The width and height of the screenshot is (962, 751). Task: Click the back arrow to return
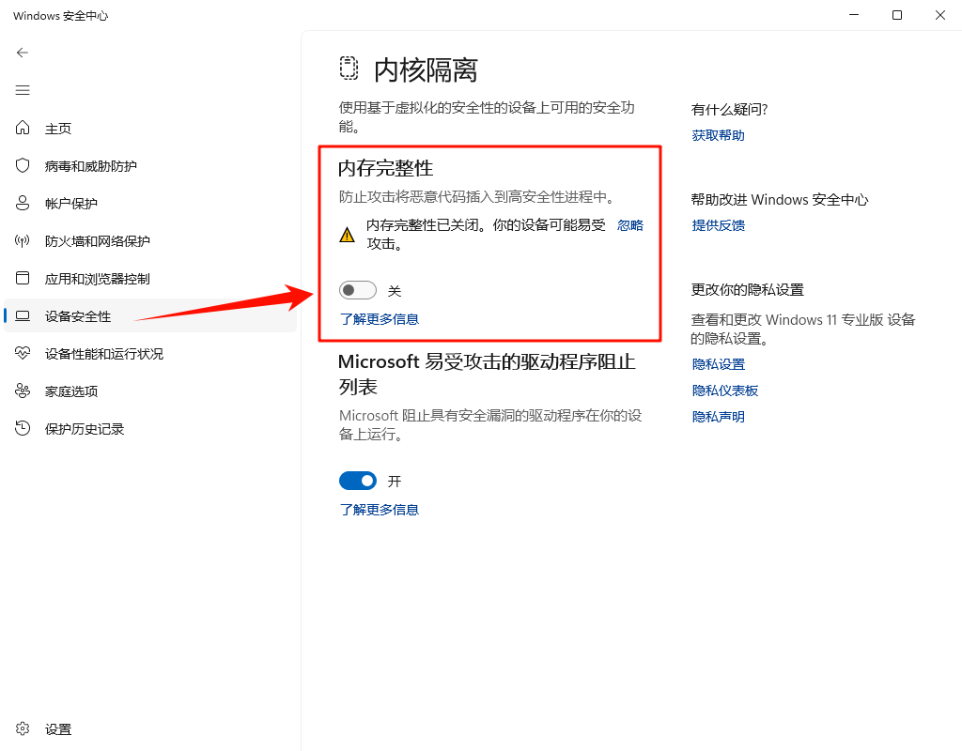point(22,53)
